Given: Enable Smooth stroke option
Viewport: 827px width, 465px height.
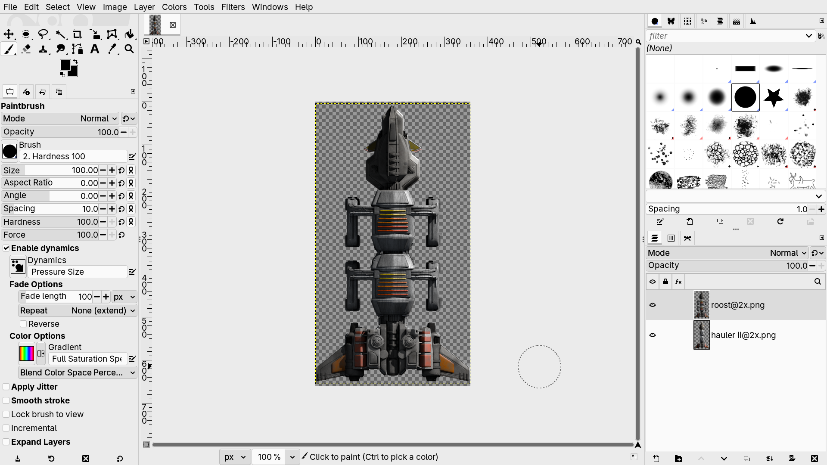Looking at the screenshot, I should pyautogui.click(x=6, y=401).
